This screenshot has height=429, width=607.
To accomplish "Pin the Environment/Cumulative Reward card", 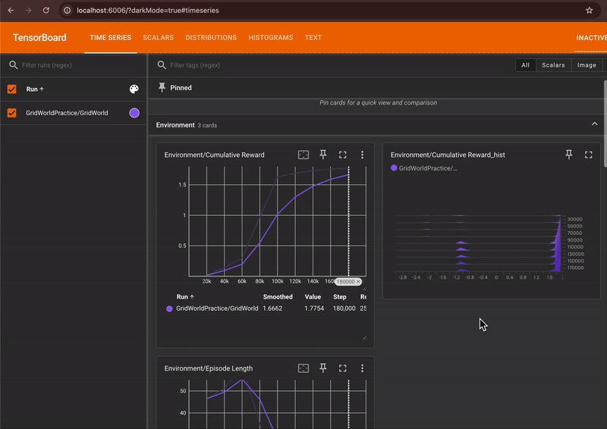I will pyautogui.click(x=323, y=155).
